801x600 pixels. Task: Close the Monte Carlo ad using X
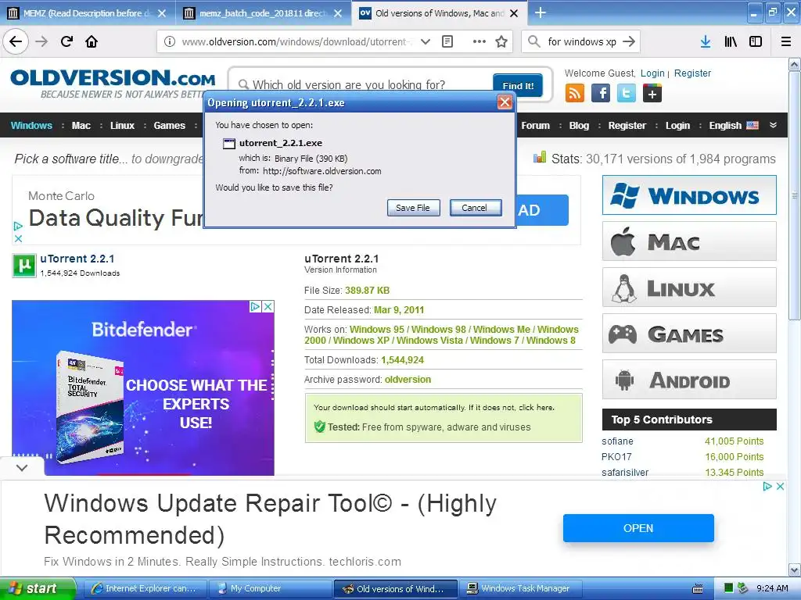tap(19, 238)
